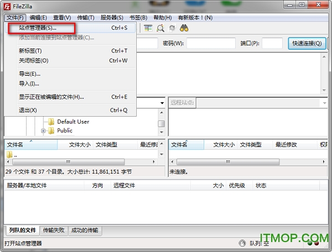The height and width of the screenshot is (252, 332).
Task: Sort remote files by 最近修改 column
Action: click(295, 145)
